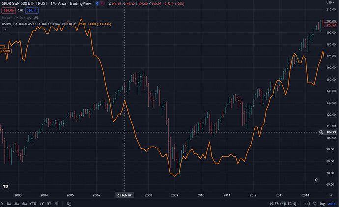Click the orange USHMI scale label
Viewport: 339px width, 207px height.
point(5,51)
